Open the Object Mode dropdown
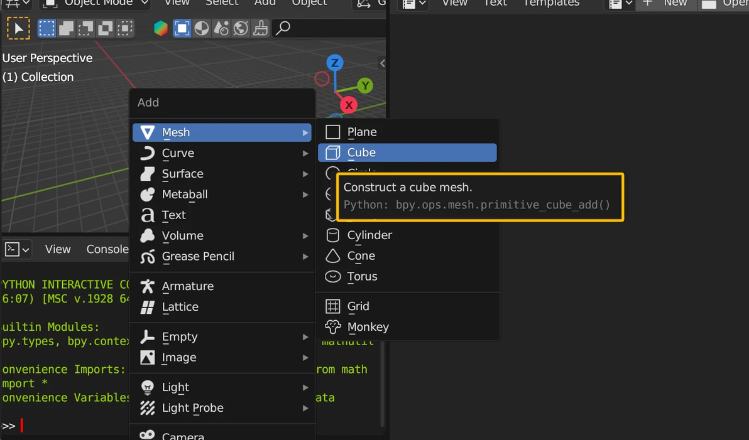Viewport: 749px width, 440px height. click(98, 3)
